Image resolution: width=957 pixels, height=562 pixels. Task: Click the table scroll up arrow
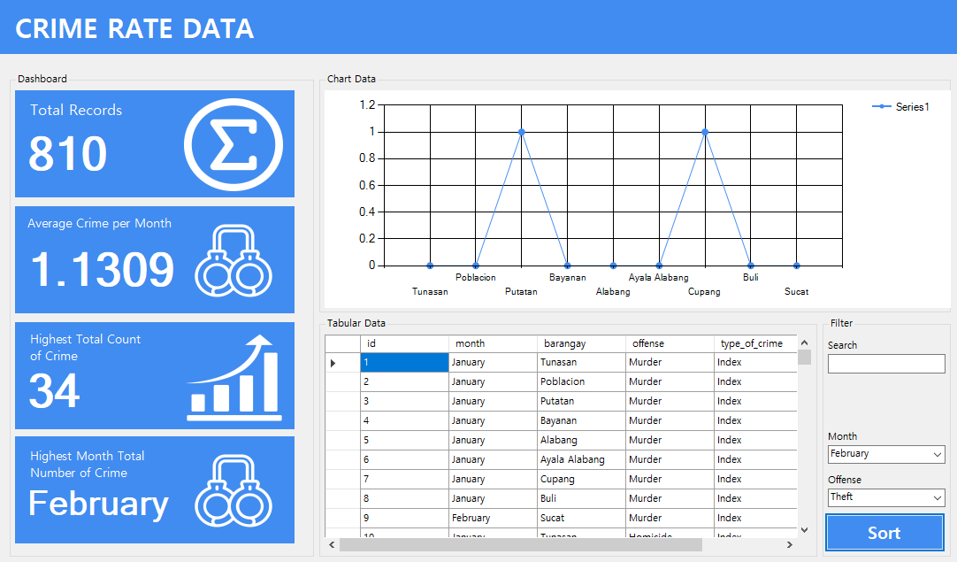click(x=804, y=343)
